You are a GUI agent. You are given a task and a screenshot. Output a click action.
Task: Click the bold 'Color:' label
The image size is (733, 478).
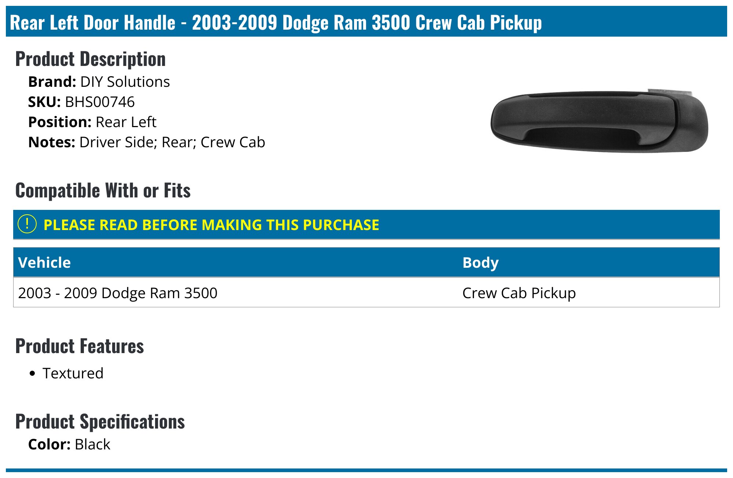pyautogui.click(x=49, y=444)
